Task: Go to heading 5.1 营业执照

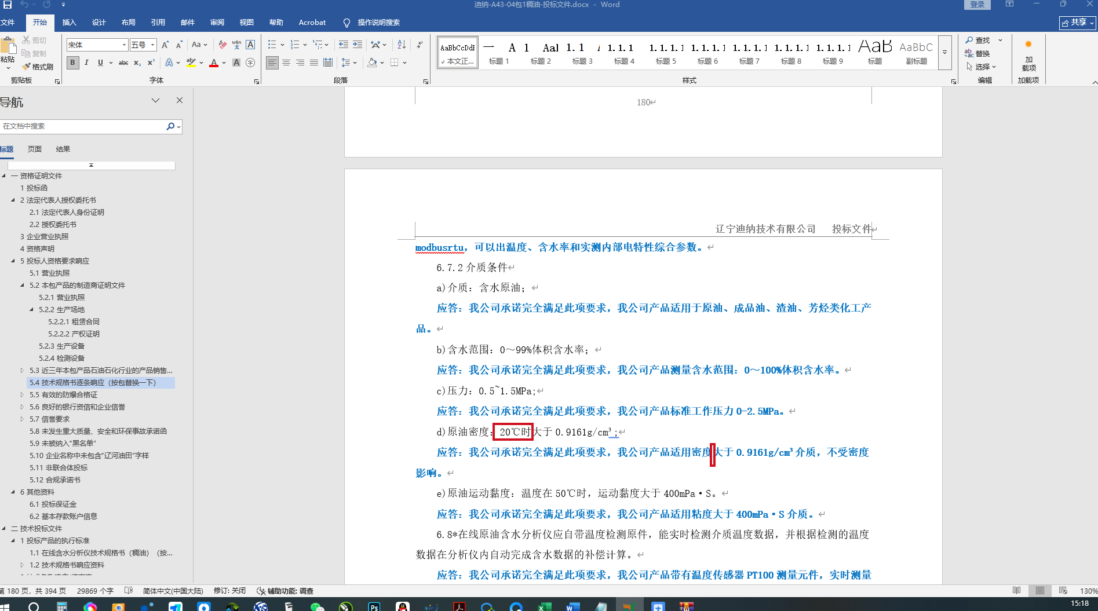Action: [x=50, y=273]
